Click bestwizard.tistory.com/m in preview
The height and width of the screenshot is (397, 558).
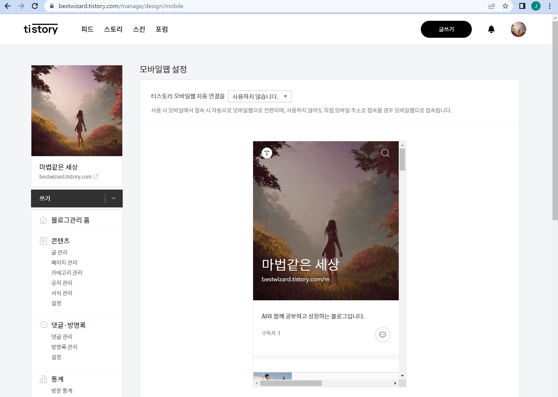pyautogui.click(x=296, y=279)
